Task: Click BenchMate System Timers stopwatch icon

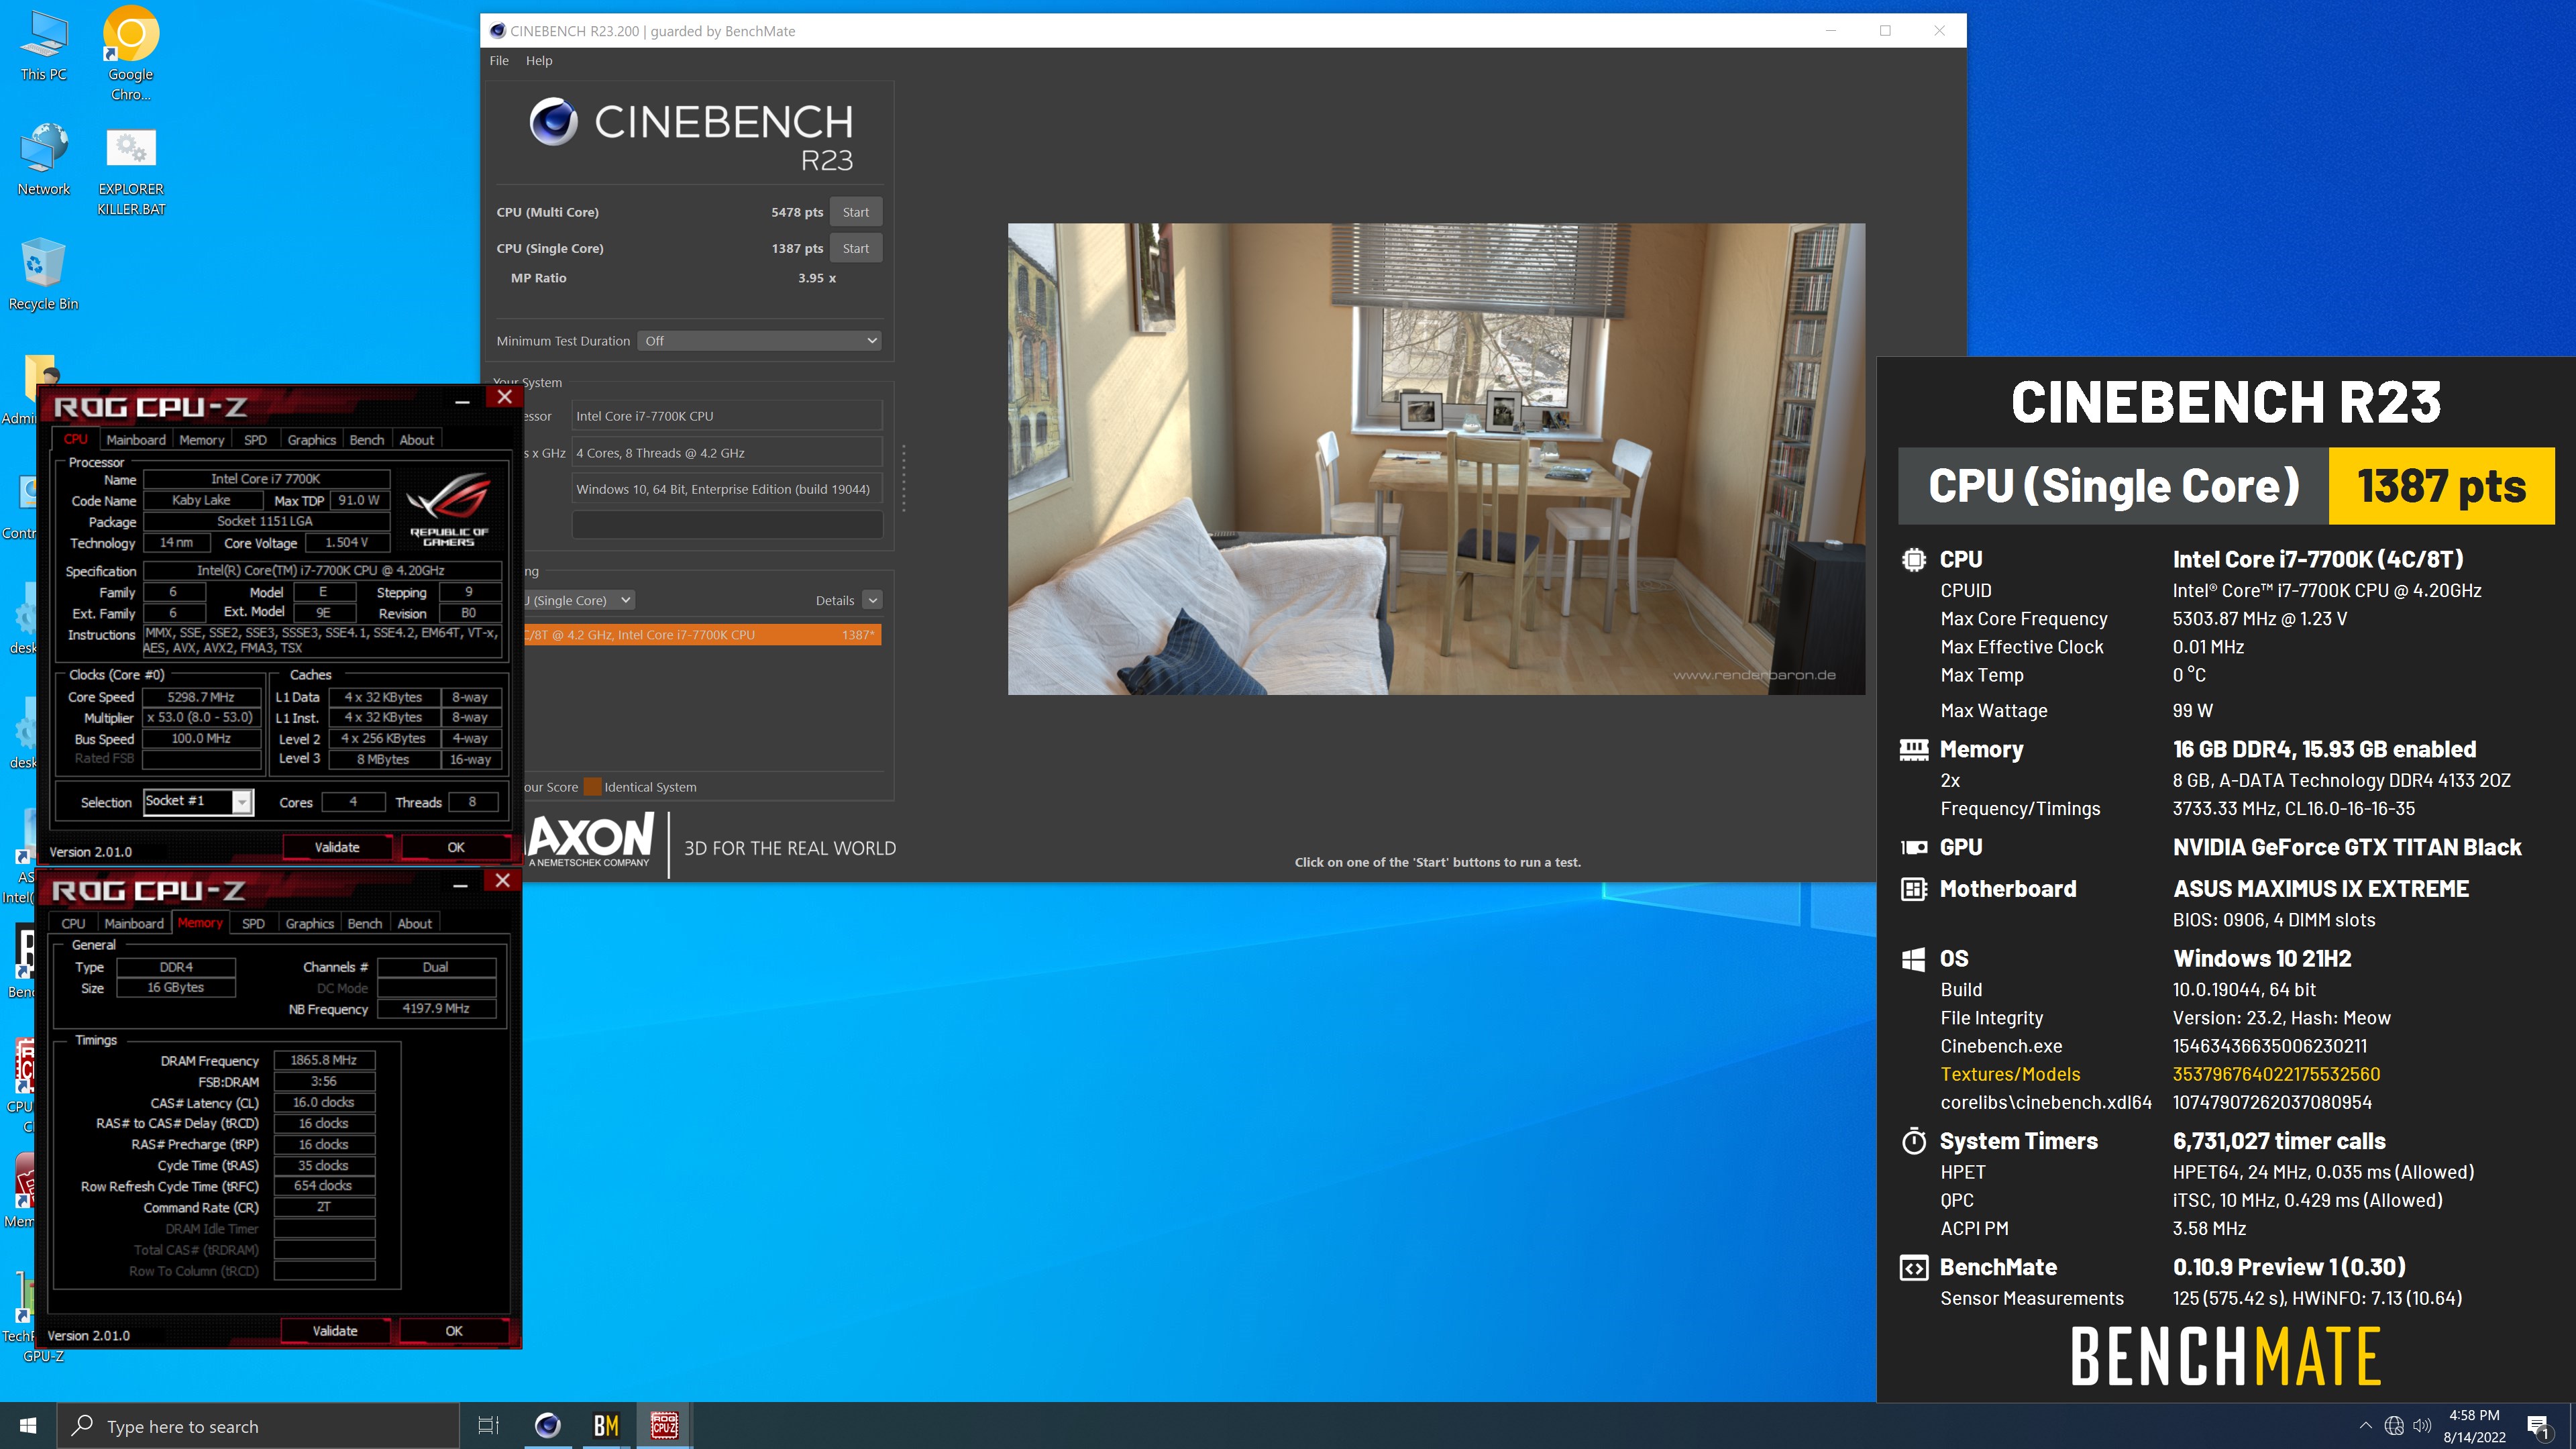Action: pyautogui.click(x=1913, y=1141)
